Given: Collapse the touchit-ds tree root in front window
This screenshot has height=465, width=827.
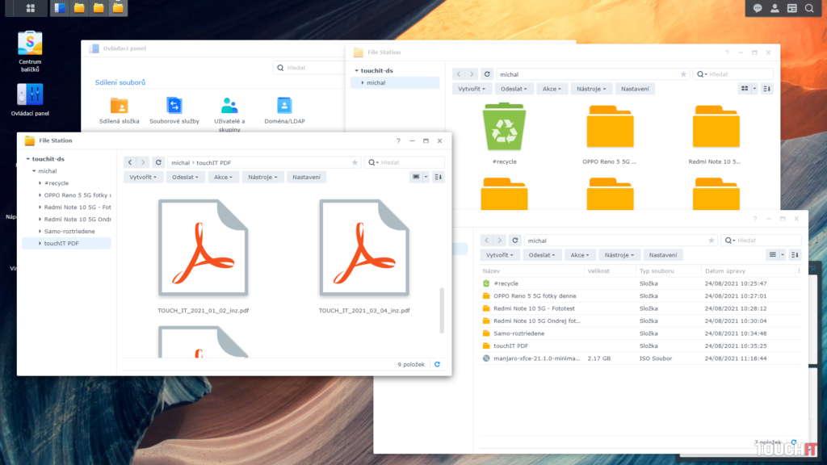Looking at the screenshot, I should pyautogui.click(x=27, y=159).
